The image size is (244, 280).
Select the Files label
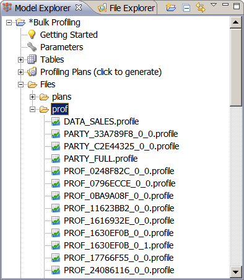(48, 84)
